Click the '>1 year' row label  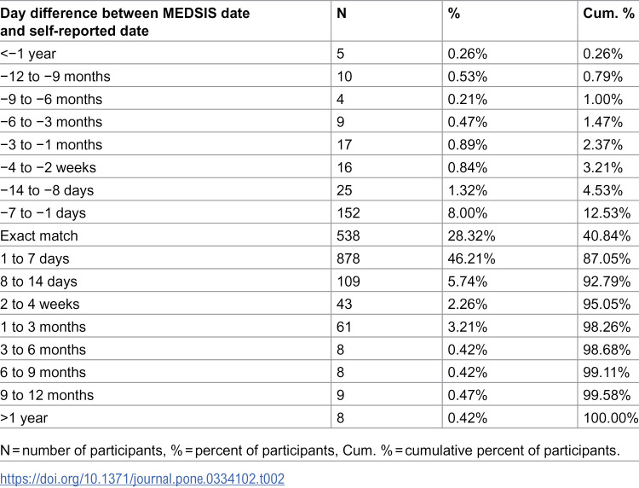click(24, 418)
